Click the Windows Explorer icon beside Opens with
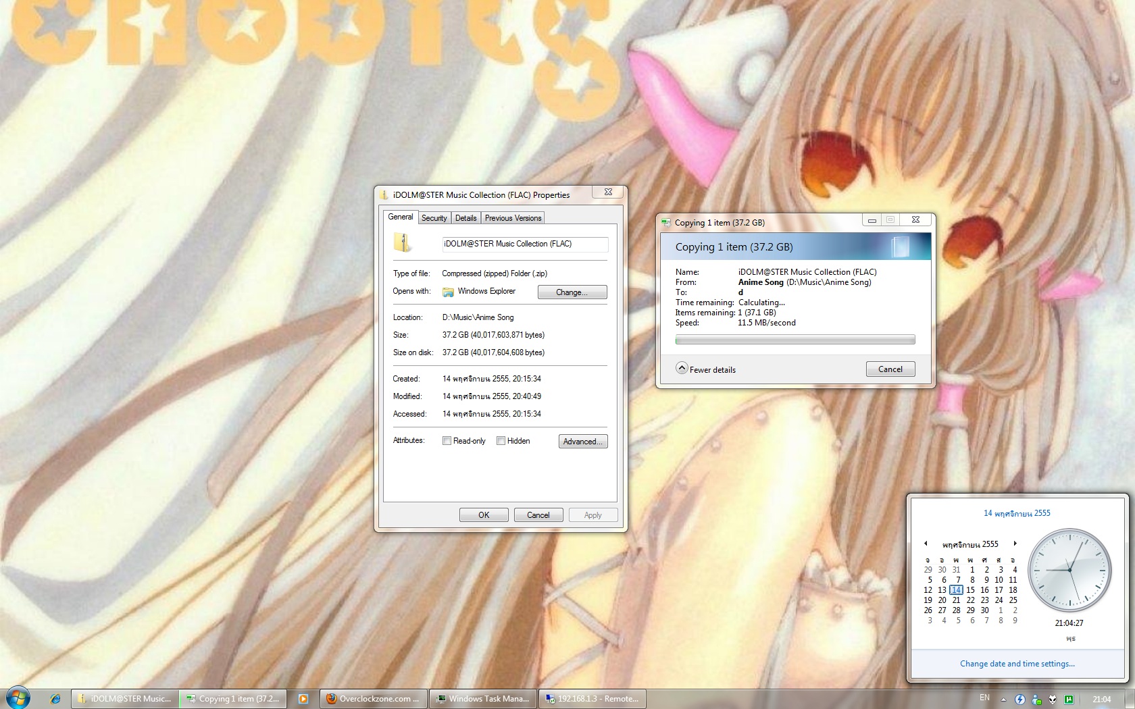 click(x=448, y=292)
